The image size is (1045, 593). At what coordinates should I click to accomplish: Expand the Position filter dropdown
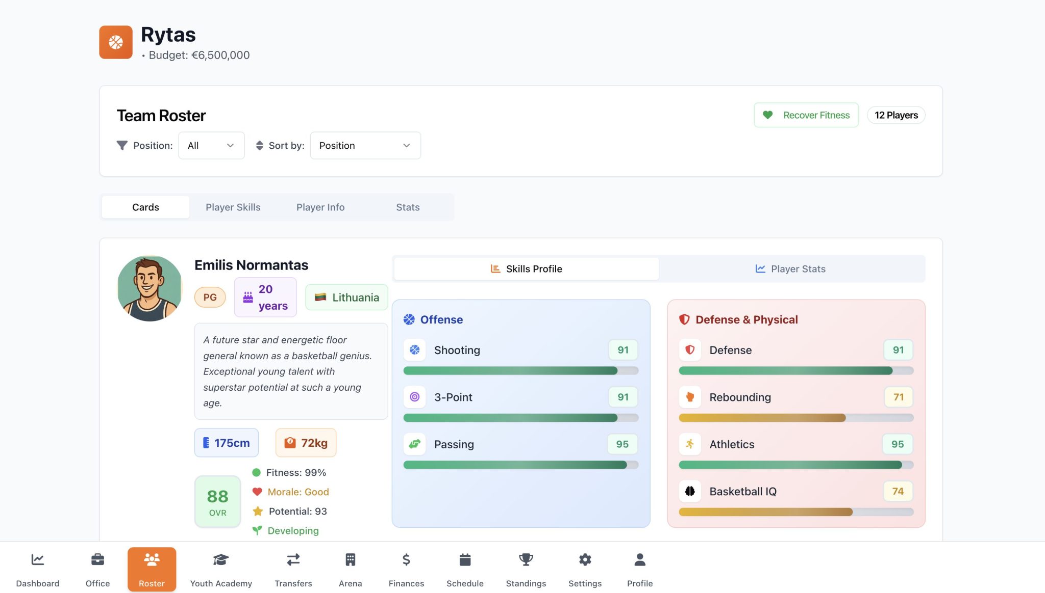(x=211, y=146)
